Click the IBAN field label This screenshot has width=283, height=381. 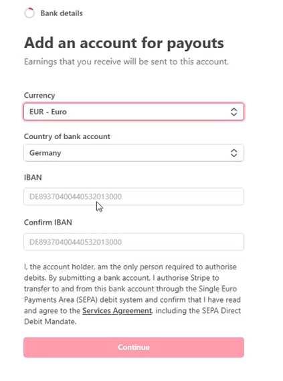coord(33,177)
